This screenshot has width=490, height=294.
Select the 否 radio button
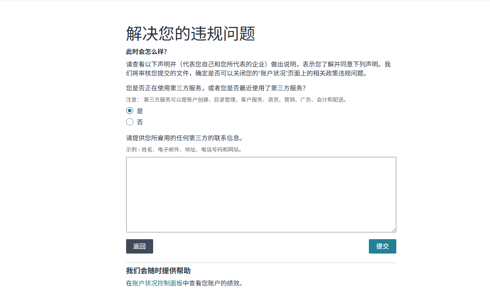coord(130,122)
